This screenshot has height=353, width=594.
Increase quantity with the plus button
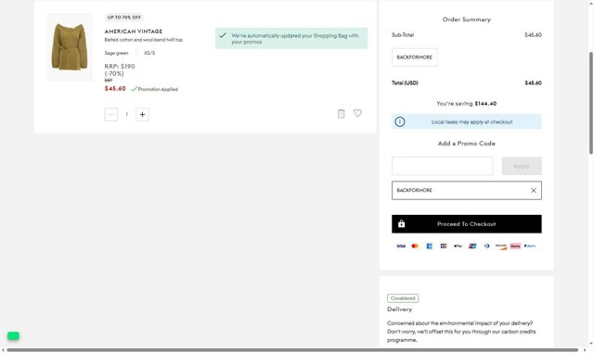tap(142, 114)
